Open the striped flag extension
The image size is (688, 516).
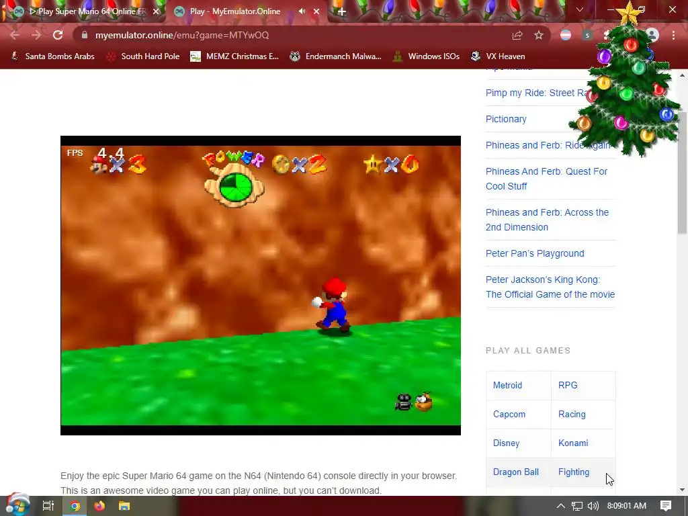tap(566, 35)
